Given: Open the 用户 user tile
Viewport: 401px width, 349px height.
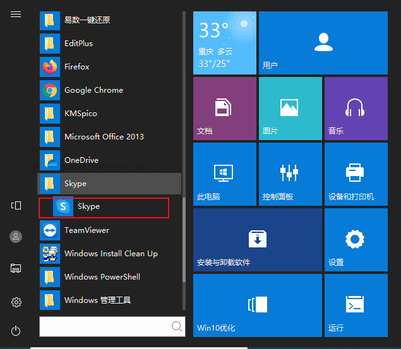Looking at the screenshot, I should [323, 43].
